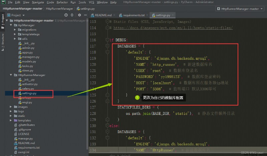267x156 pixels.
Task: Open the Refactor menu
Action: point(62,2)
